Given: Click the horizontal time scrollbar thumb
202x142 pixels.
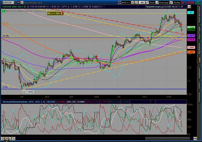Looking at the screenshot, I should pyautogui.click(x=168, y=139).
